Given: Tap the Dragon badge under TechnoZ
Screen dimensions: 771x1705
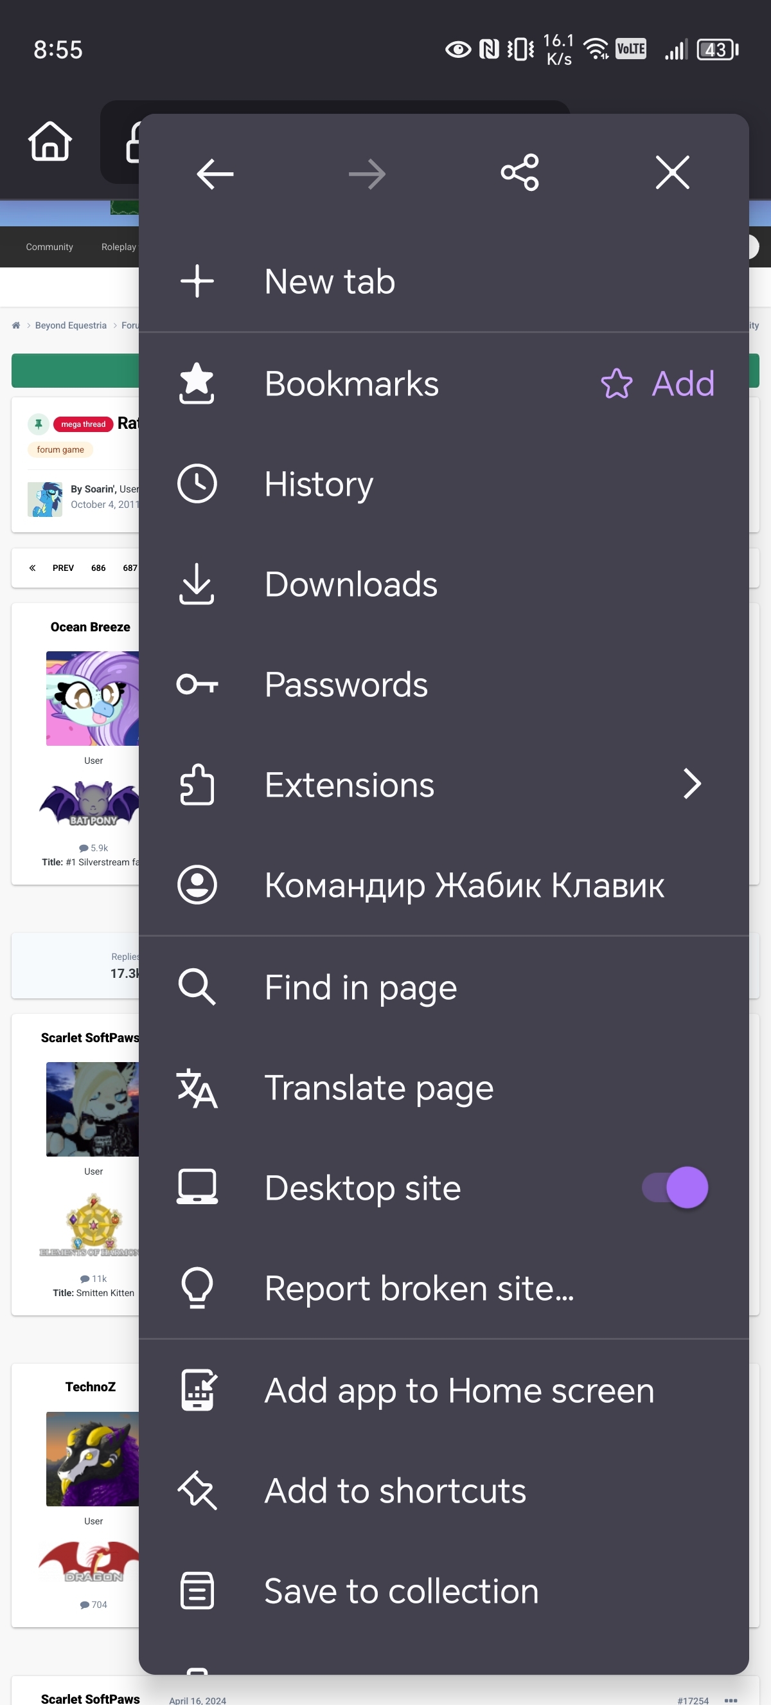Looking at the screenshot, I should click(89, 1562).
